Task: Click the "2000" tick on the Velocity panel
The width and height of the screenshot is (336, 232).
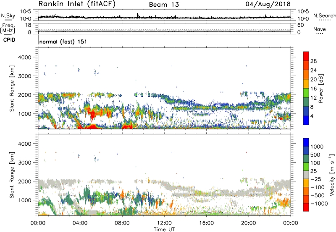Action: pyautogui.click(x=24, y=181)
